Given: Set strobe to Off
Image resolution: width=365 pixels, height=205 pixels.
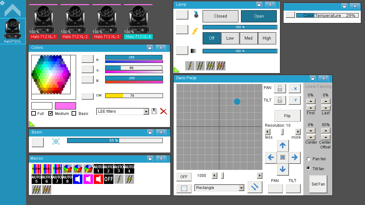Looking at the screenshot, I should coord(212,38).
